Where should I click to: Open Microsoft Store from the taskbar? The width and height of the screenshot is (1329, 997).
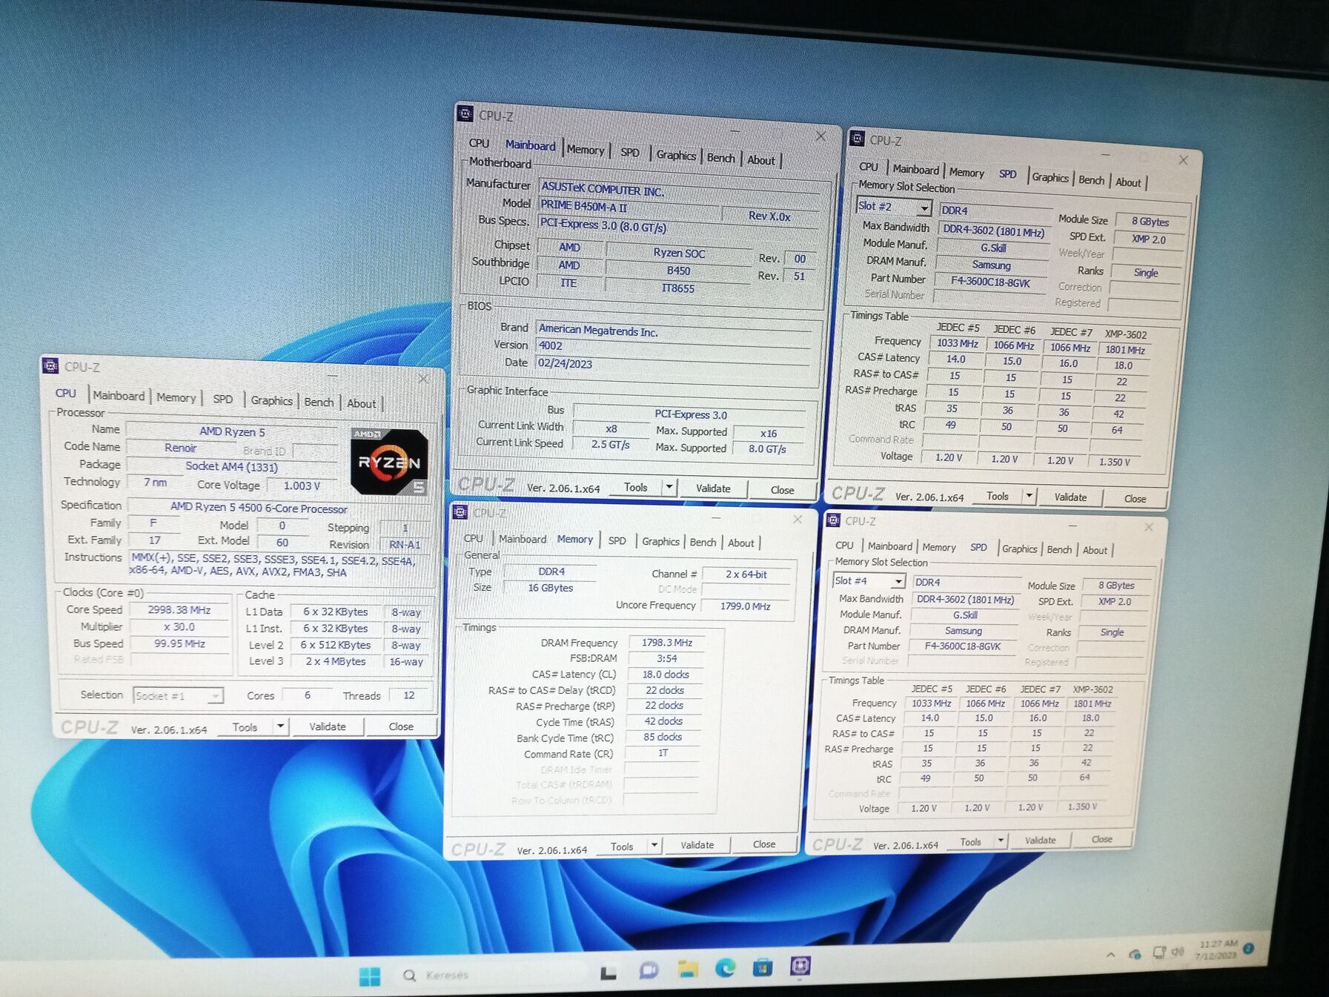tap(763, 966)
